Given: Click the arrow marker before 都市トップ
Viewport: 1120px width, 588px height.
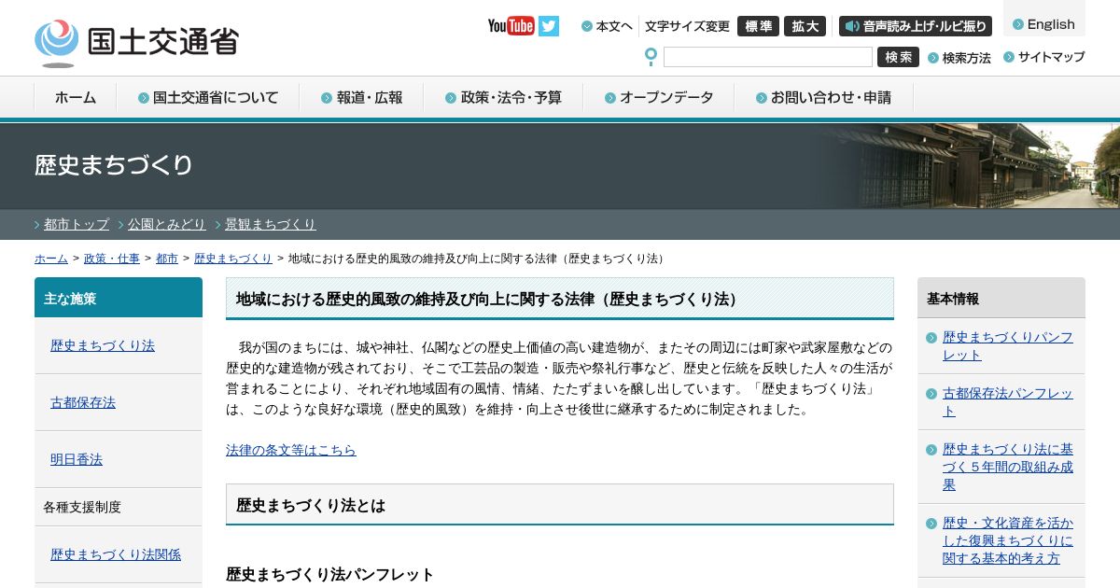Looking at the screenshot, I should 38,225.
